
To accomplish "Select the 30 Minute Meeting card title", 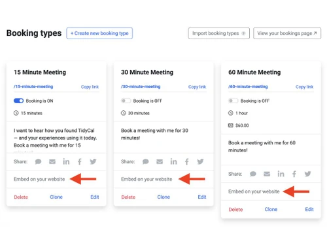I will pyautogui.click(x=147, y=73).
